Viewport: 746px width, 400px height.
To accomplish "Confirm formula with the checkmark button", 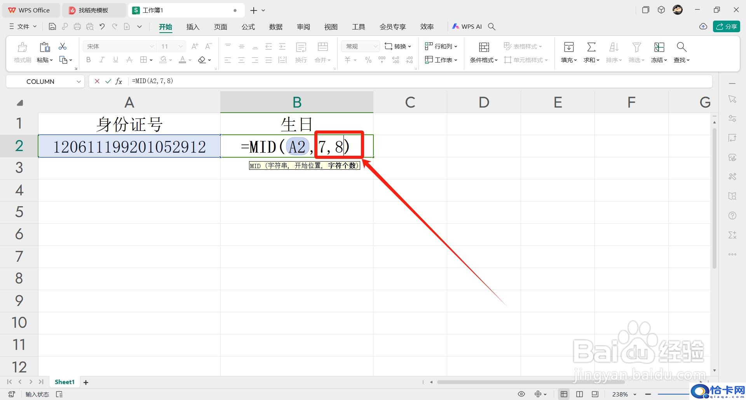I will [x=108, y=81].
